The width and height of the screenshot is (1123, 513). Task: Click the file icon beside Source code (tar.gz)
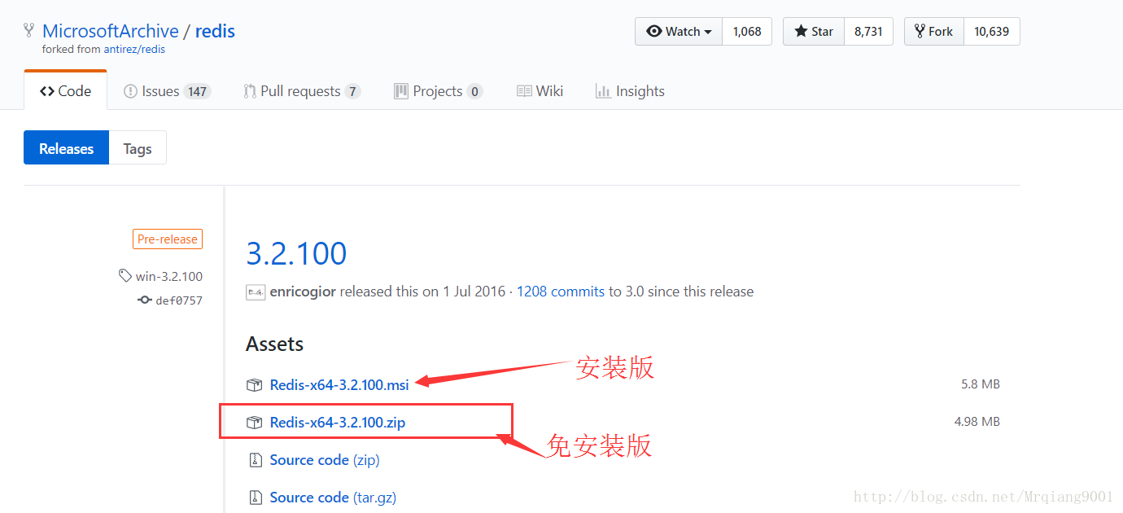click(x=255, y=498)
